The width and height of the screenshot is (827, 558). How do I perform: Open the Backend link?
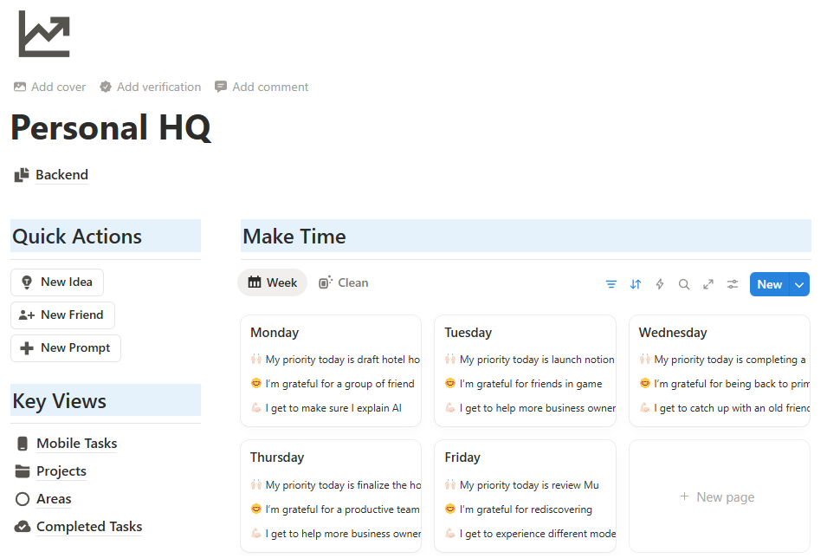tap(61, 174)
